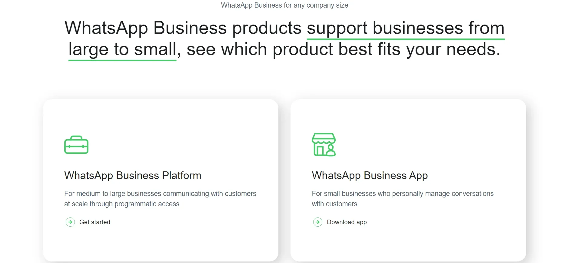Click the arrow circle beside Download app
This screenshot has height=263, width=571.
[x=318, y=222]
